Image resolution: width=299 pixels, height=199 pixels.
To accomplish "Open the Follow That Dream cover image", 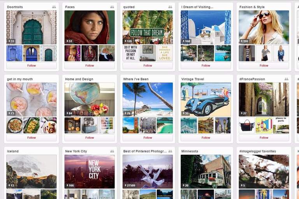I will (x=148, y=28).
